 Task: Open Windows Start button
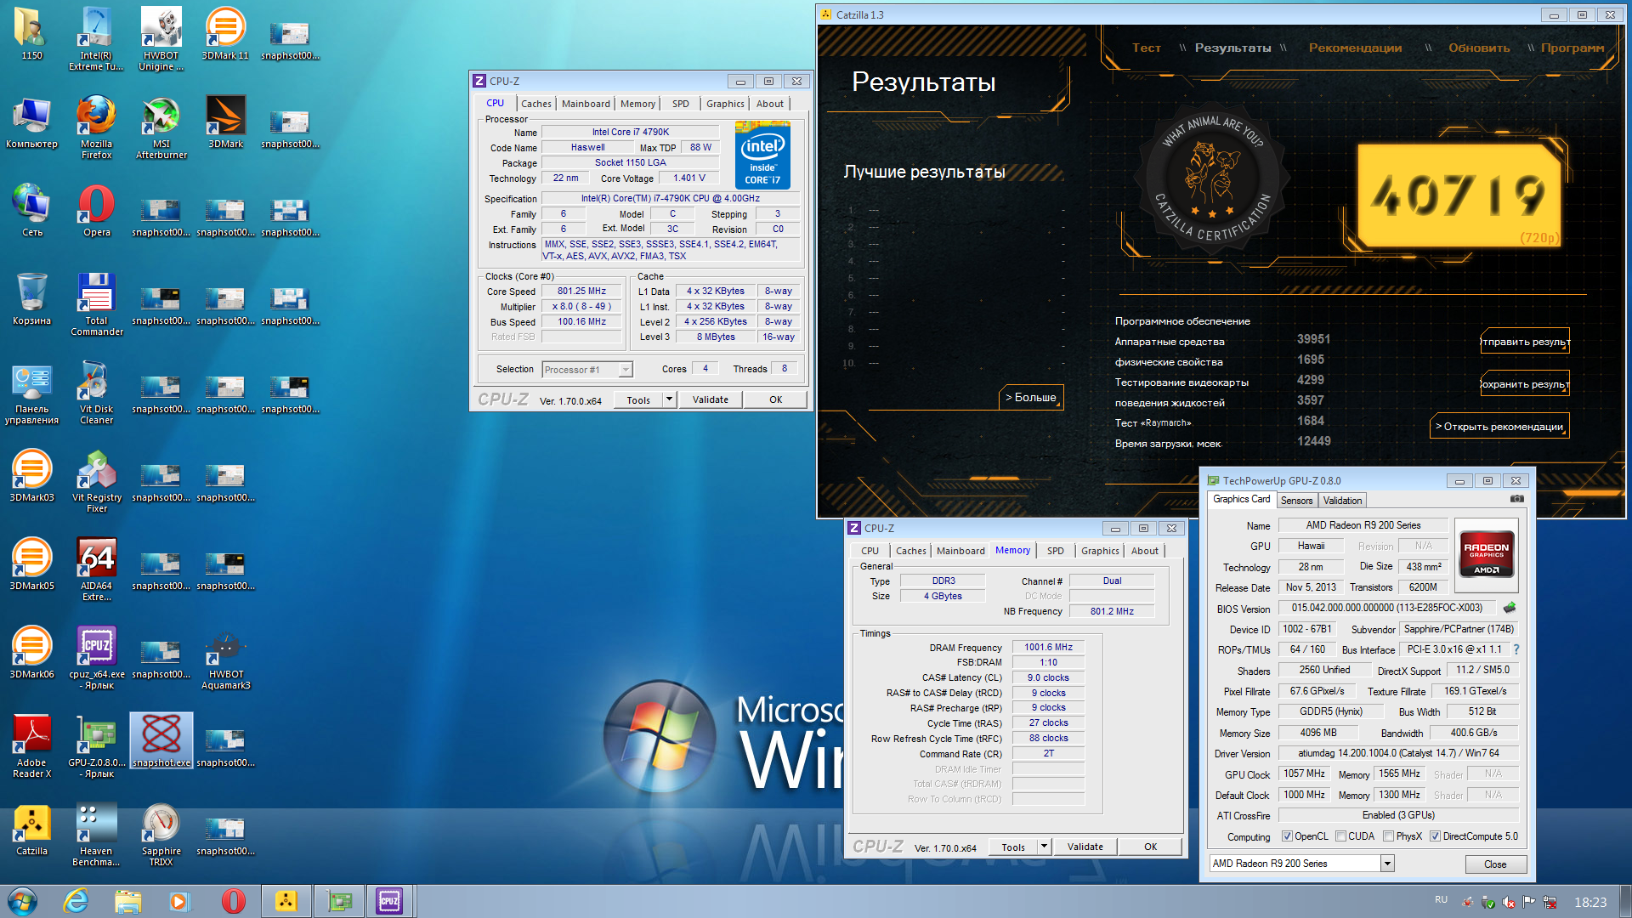[x=23, y=901]
